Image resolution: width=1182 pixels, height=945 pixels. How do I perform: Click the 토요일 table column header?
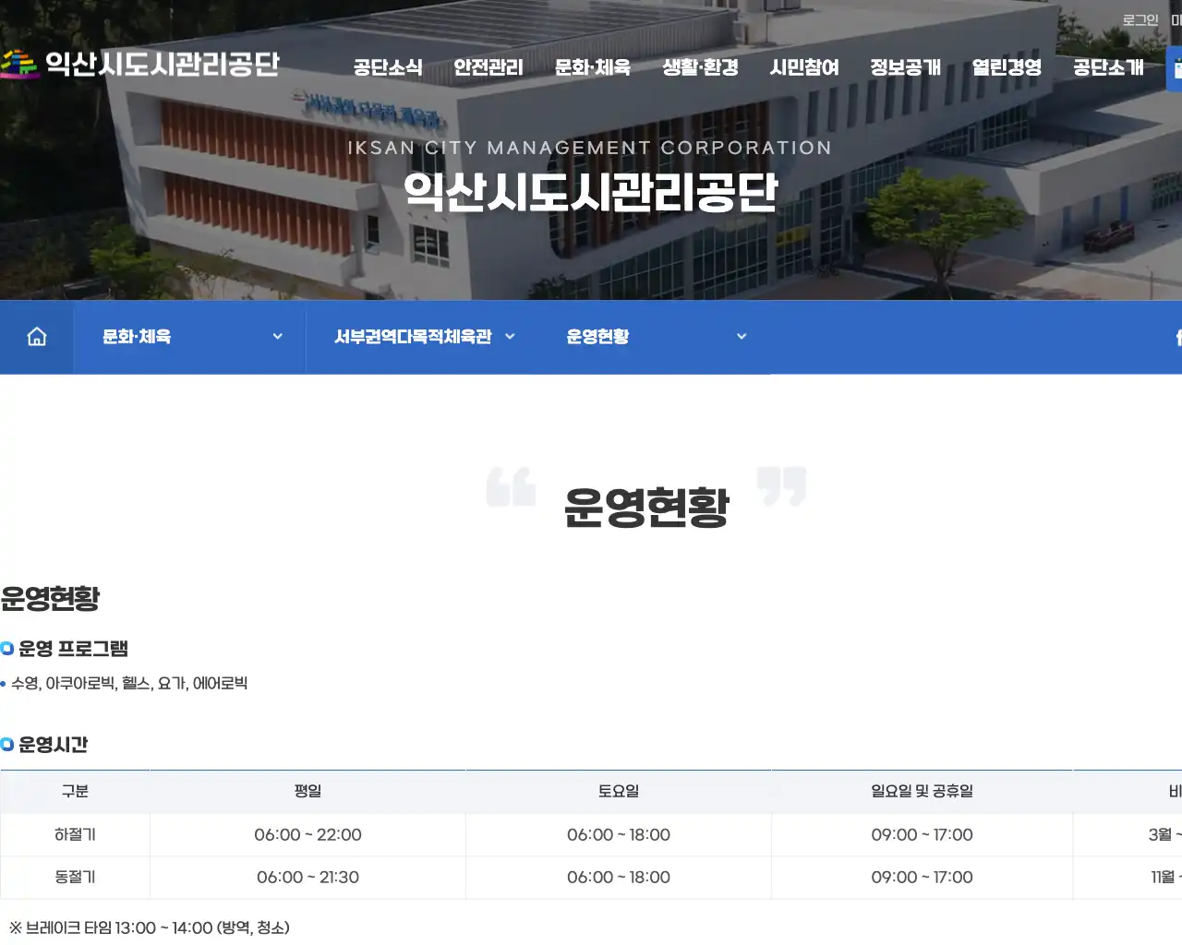(619, 790)
